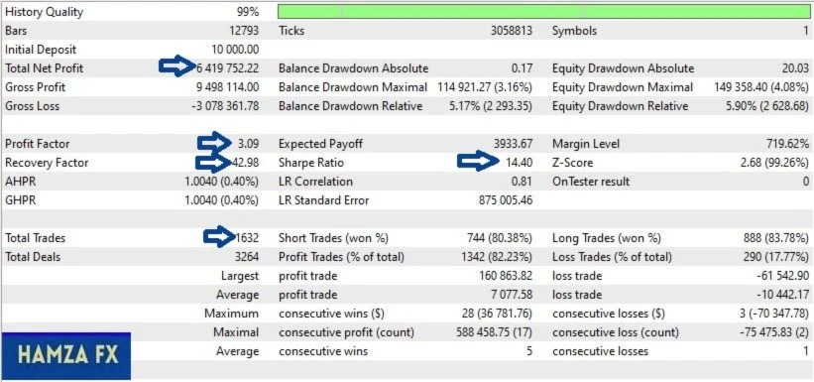Viewport: 814px width, 382px height.
Task: Click the HAMZA FX logo badge
Action: 65,356
